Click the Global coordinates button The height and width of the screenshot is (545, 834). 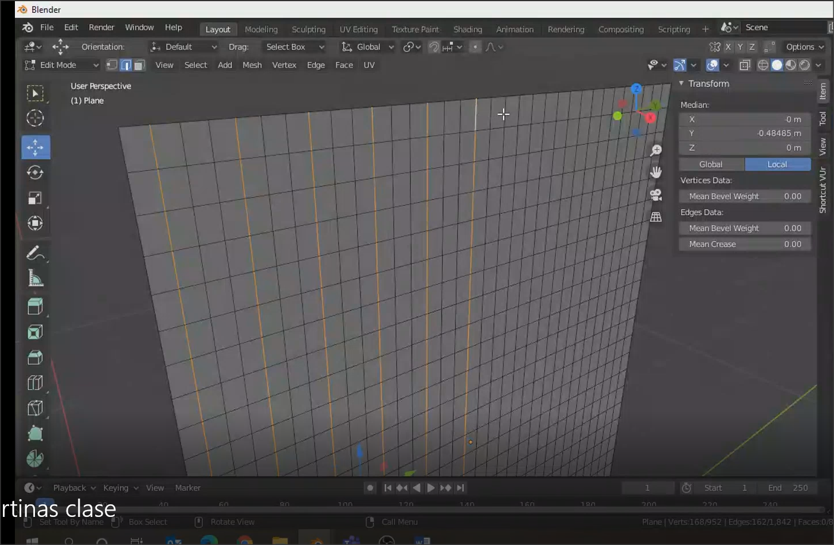point(711,164)
